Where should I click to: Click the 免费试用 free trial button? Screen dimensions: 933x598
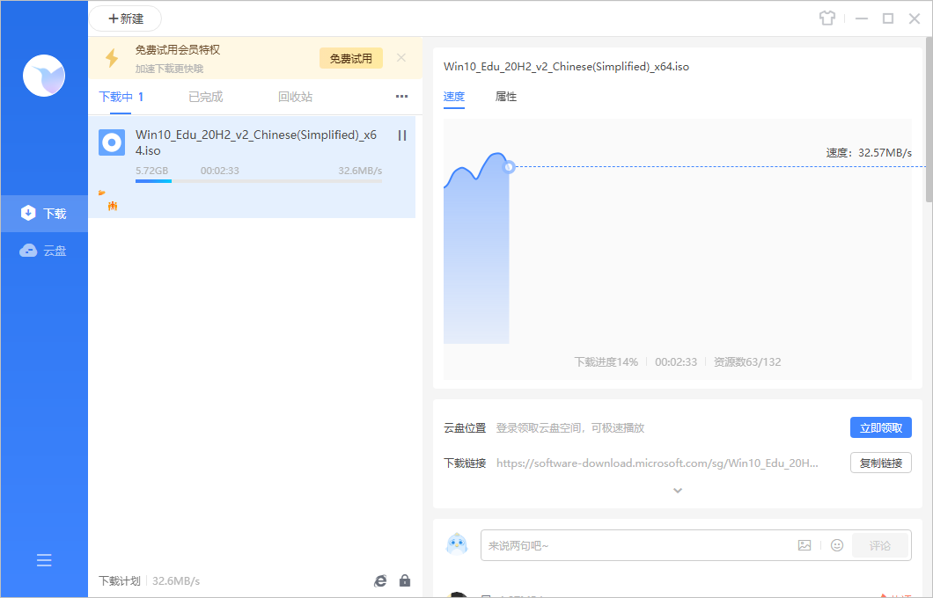351,58
